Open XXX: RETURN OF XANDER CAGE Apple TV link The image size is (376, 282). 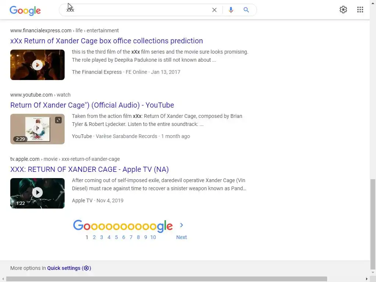click(90, 169)
